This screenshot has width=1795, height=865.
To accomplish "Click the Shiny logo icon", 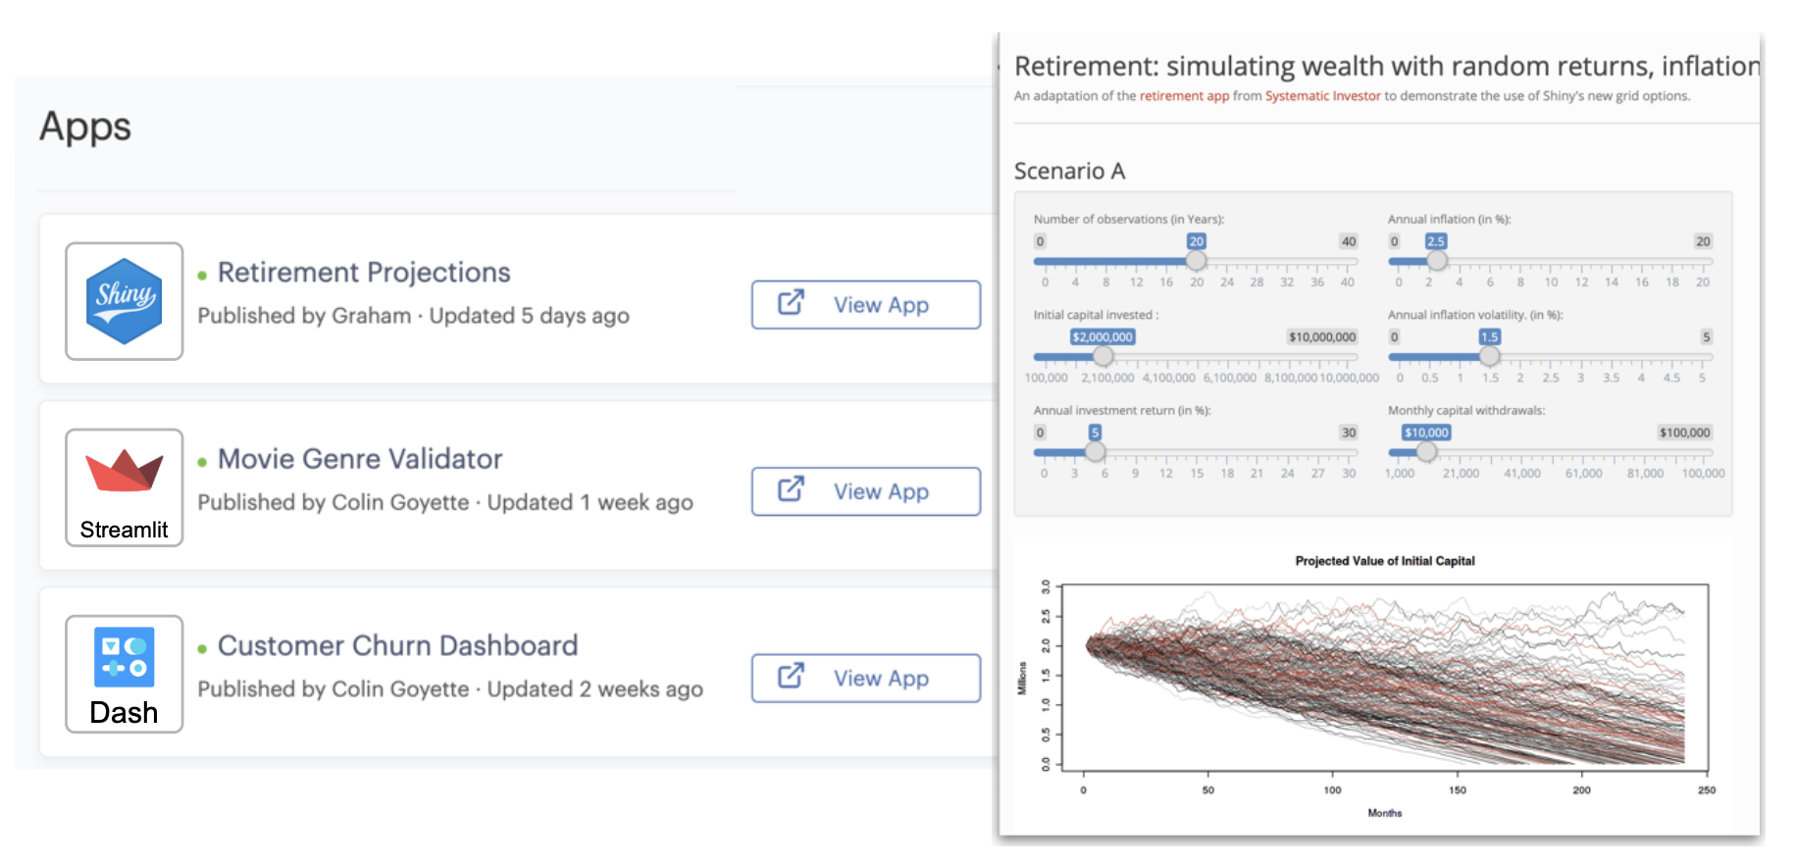I will [x=124, y=301].
